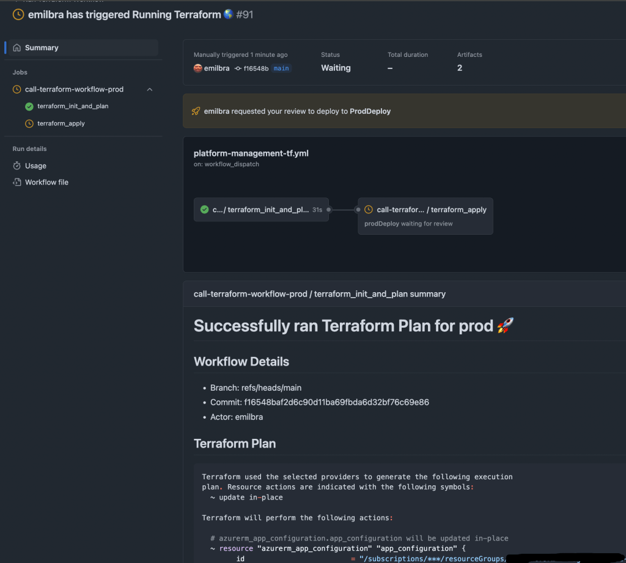Click the emilbra username beside avatar
The image size is (626, 563).
217,68
